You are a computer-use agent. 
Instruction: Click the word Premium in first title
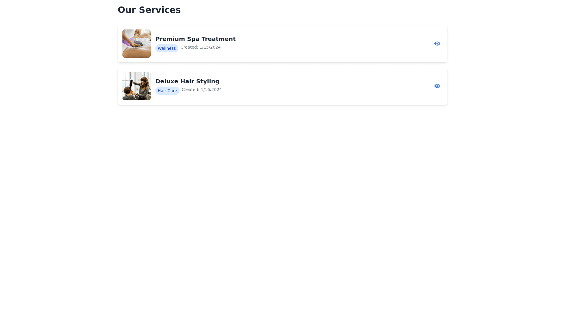click(x=170, y=39)
